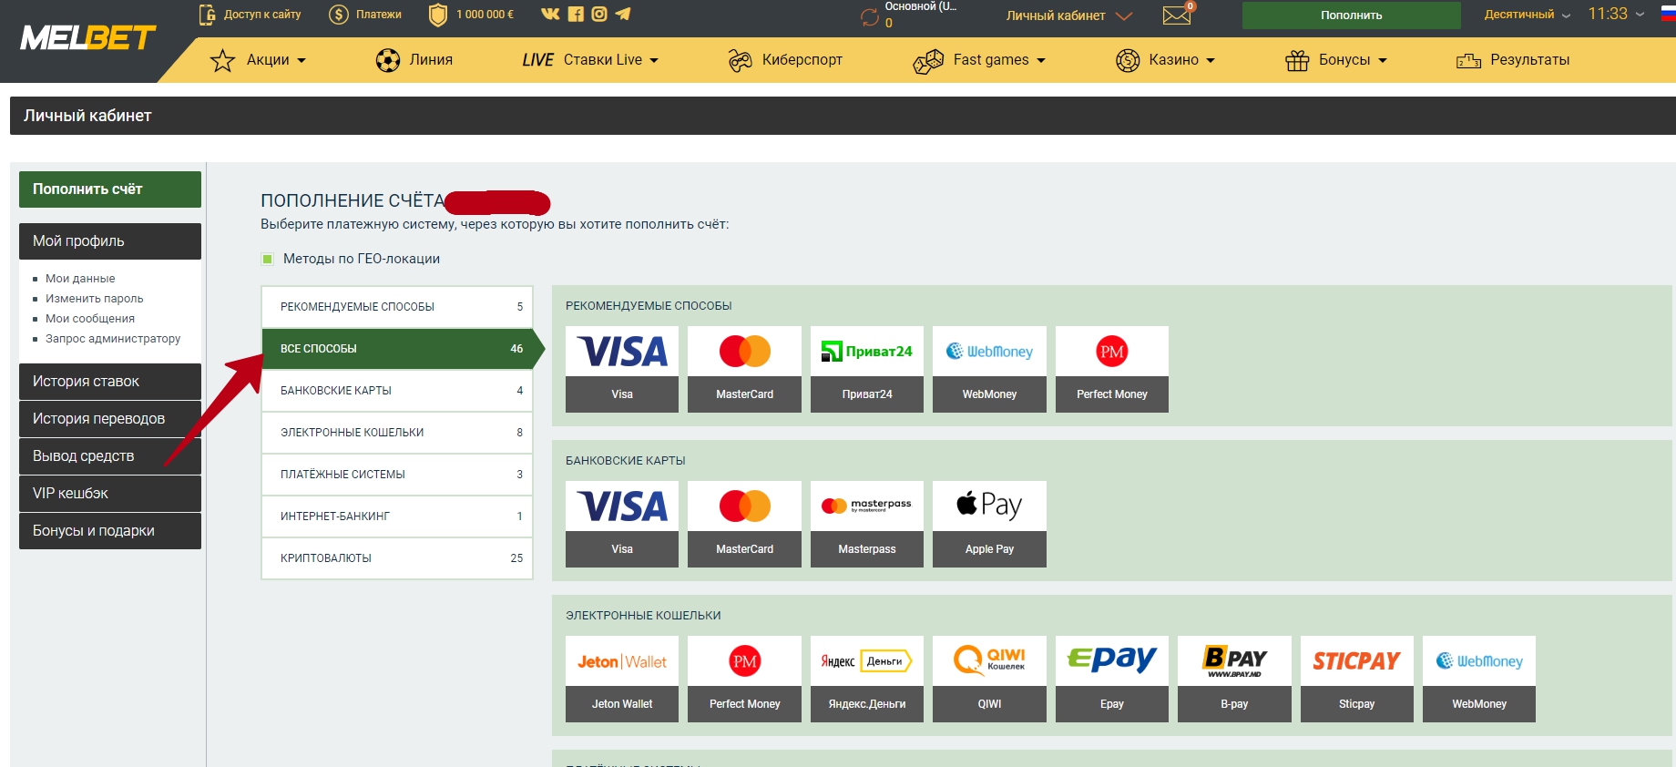Open the 1 000 000 € header link
This screenshot has width=1676, height=767.
[x=471, y=15]
